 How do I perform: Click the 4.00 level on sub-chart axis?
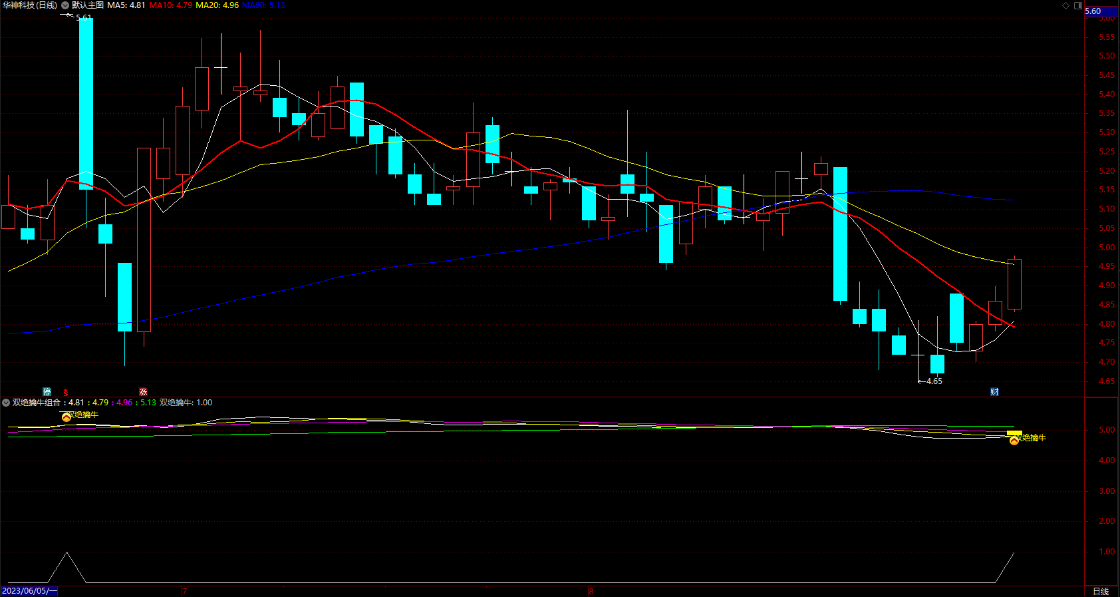1107,461
